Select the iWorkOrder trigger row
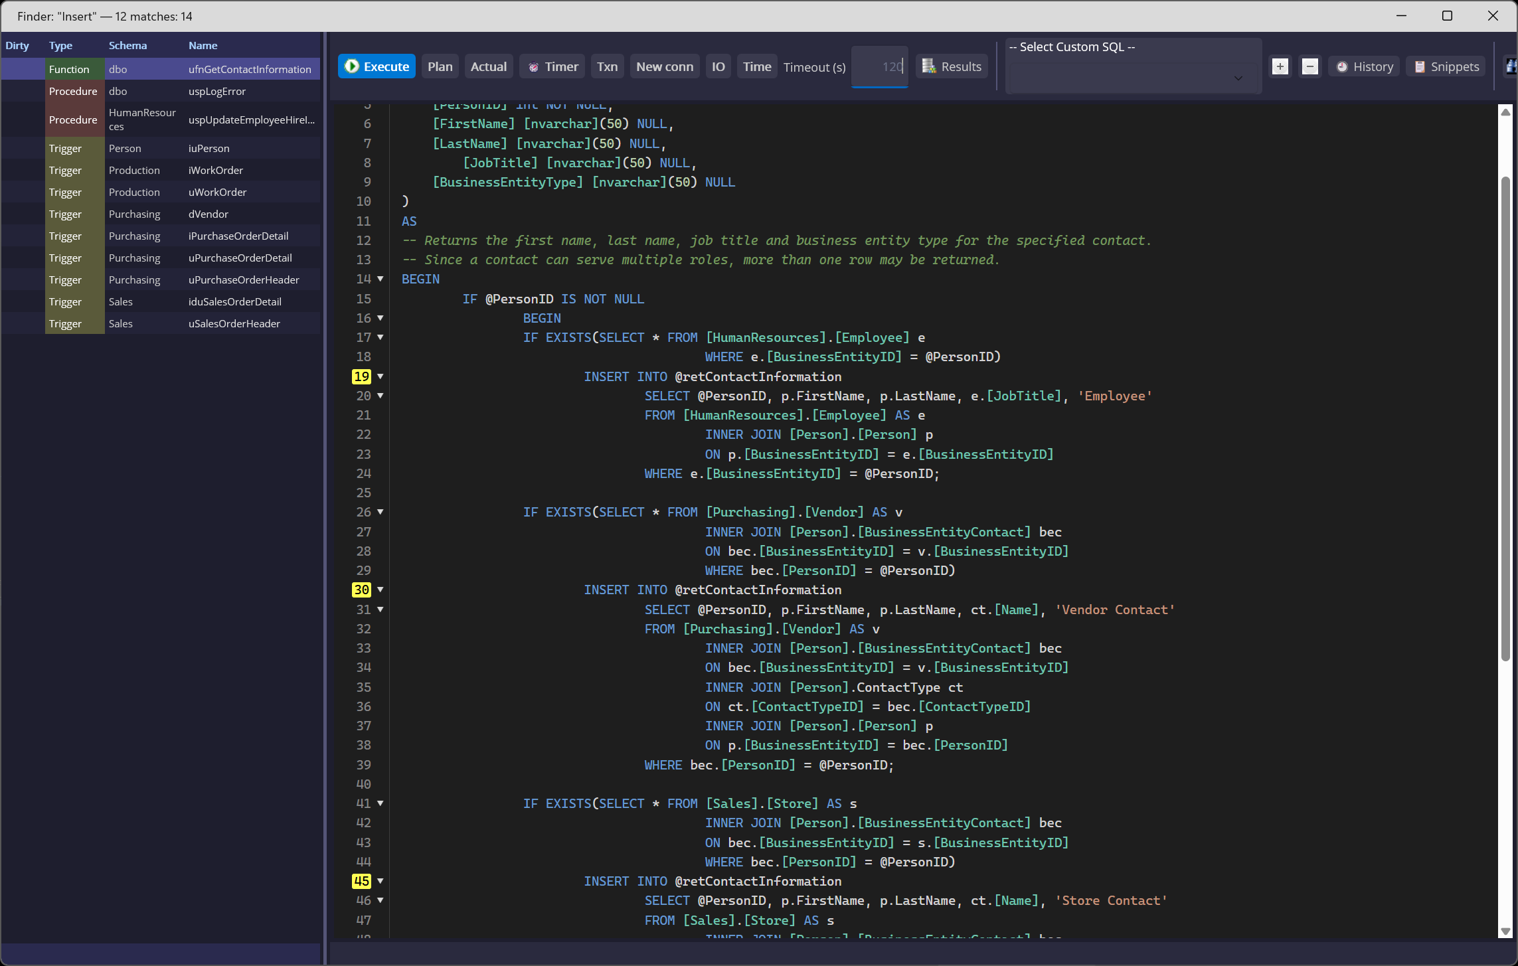 click(x=161, y=170)
